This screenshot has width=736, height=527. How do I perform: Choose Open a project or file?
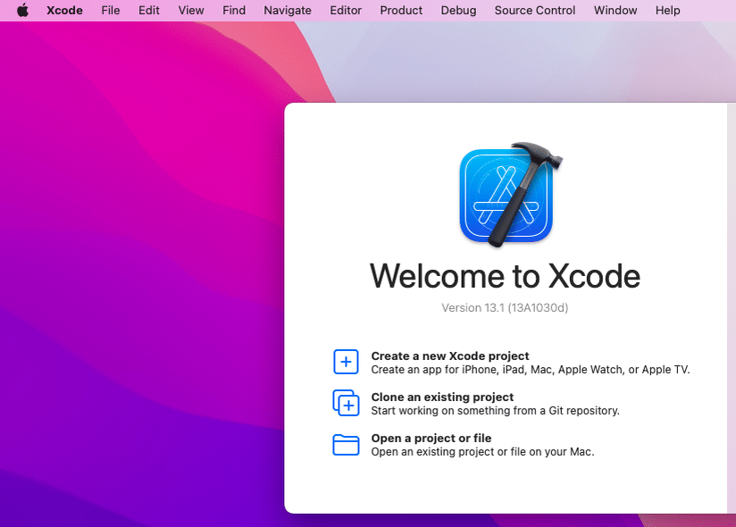point(431,438)
